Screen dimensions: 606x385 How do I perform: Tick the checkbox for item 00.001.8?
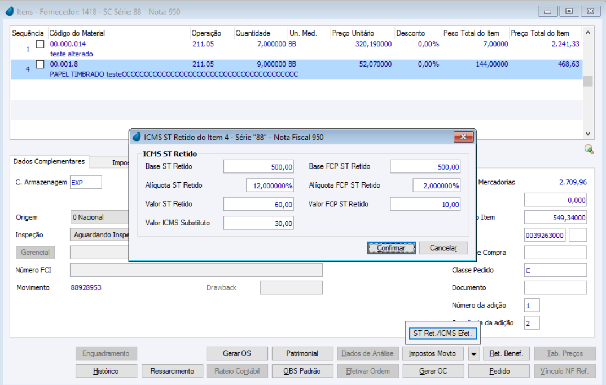(x=40, y=64)
